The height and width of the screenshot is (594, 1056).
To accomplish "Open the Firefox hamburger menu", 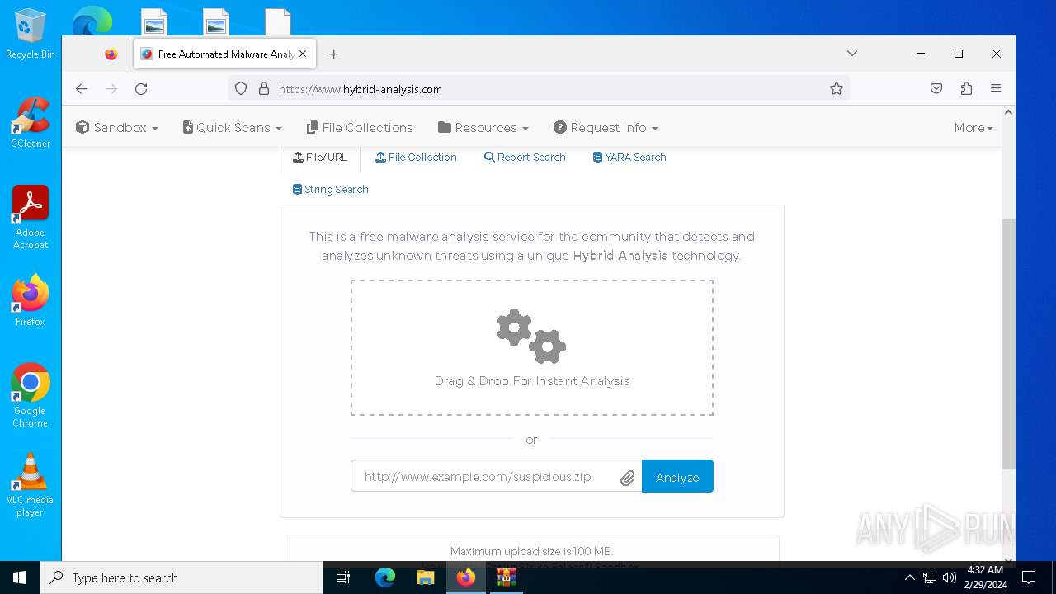I will (x=996, y=89).
